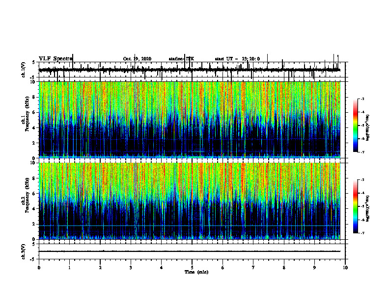Click the ch.2 PSD color bar
This screenshot has width=389, height=300.
356,206
